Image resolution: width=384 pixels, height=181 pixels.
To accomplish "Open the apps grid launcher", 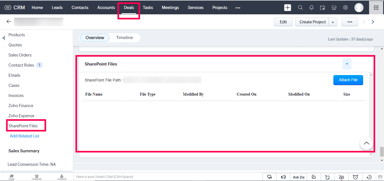I will click(376, 8).
